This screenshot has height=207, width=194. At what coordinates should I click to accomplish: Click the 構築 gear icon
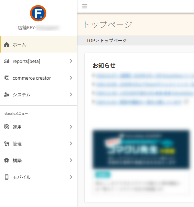click(6, 161)
